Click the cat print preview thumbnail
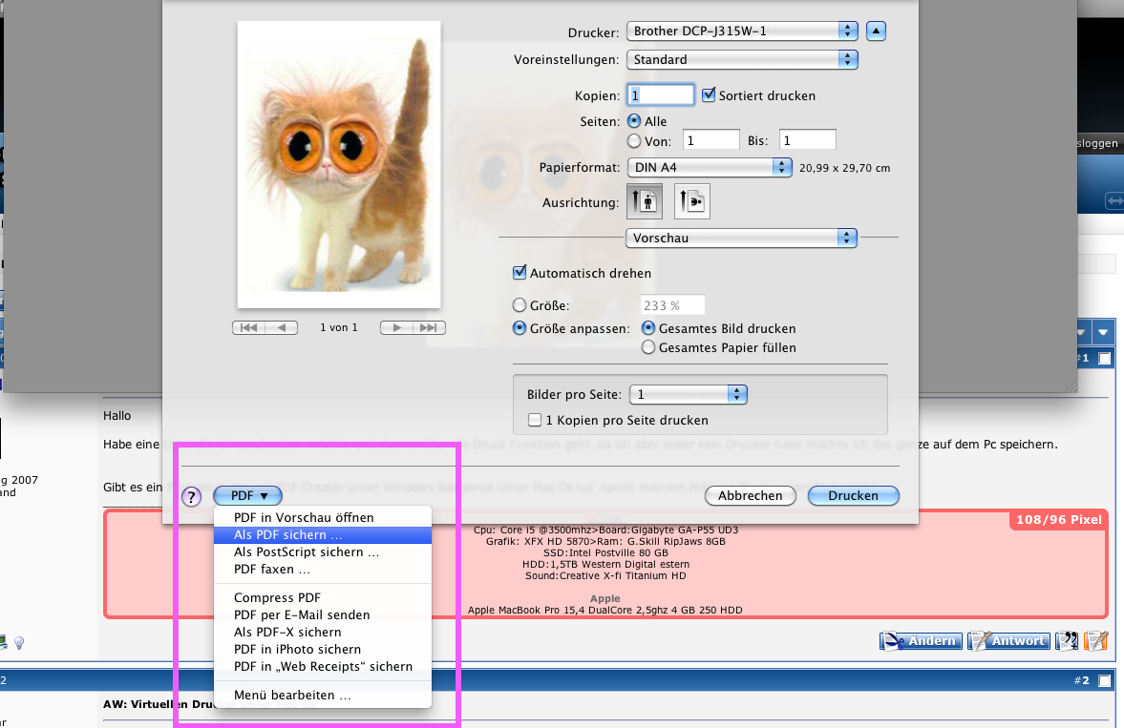 pyautogui.click(x=339, y=165)
